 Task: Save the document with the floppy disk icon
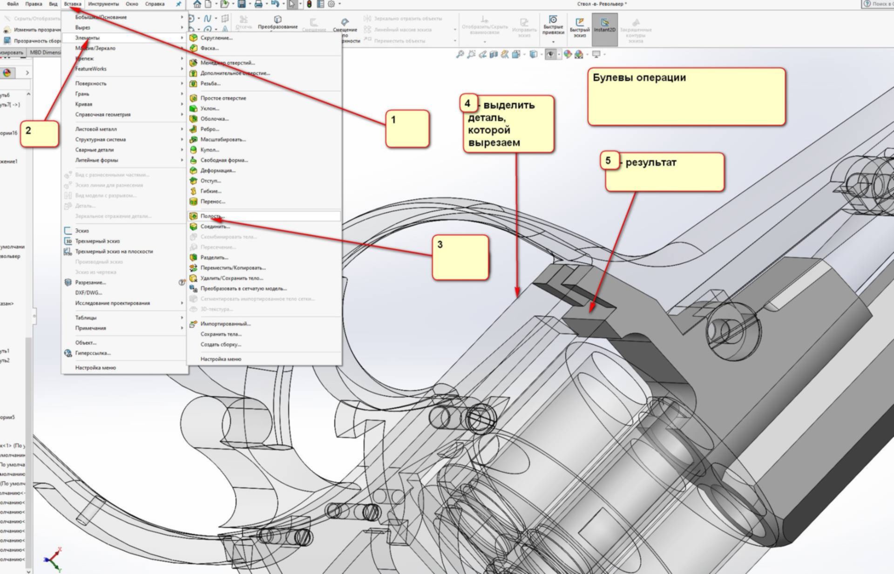(242, 4)
